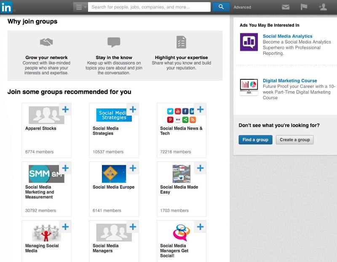Join Social Media Made Easy with plus
Image resolution: width=337 pixels, height=262 pixels.
tap(201, 168)
